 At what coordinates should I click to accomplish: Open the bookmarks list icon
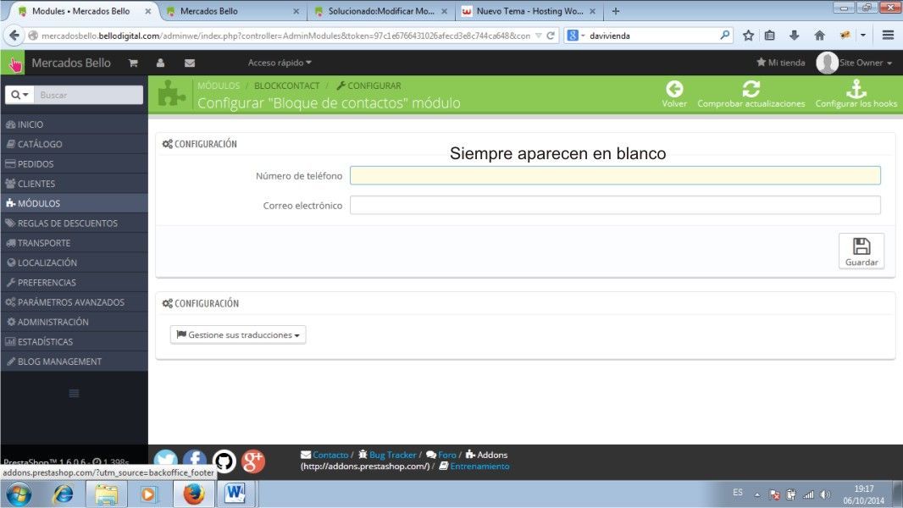(x=769, y=36)
